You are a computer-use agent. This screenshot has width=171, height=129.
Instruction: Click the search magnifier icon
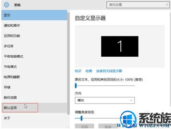(x=167, y=5)
